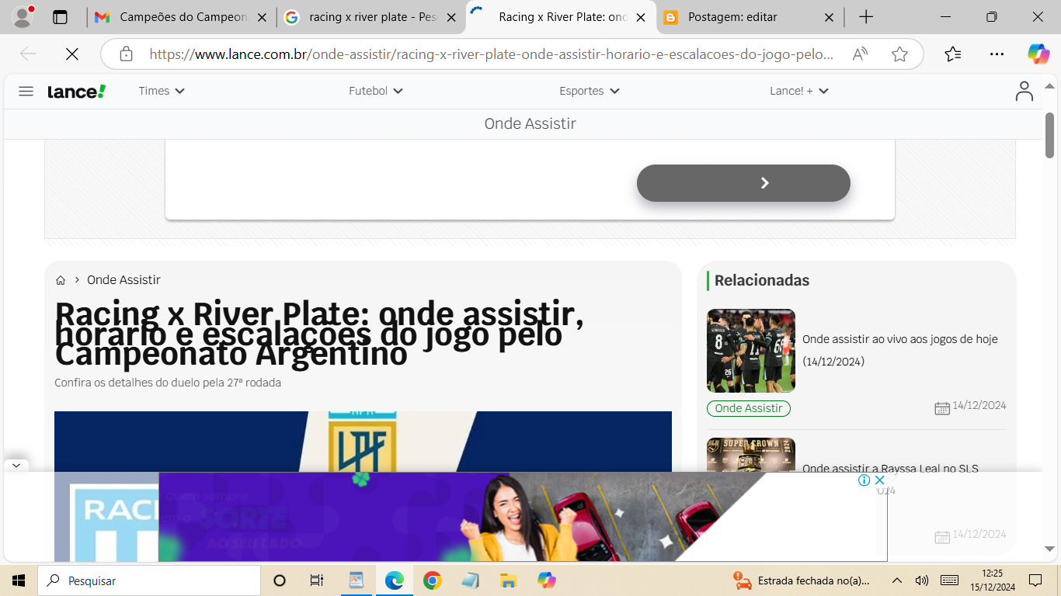Open Task View on taskbar

point(317,580)
